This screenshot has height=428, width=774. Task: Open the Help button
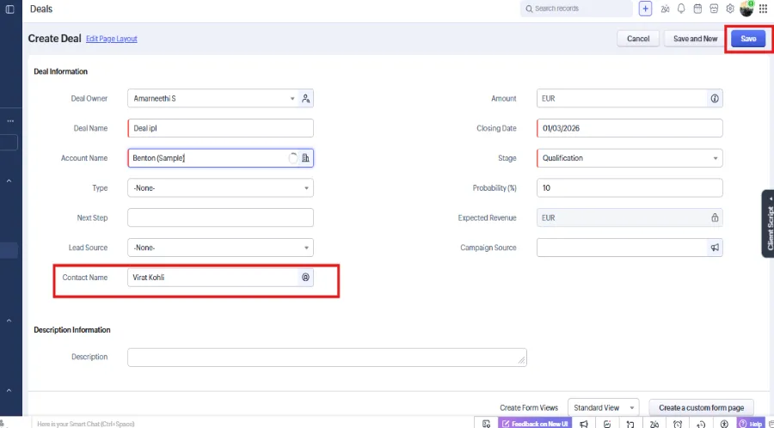(x=750, y=424)
